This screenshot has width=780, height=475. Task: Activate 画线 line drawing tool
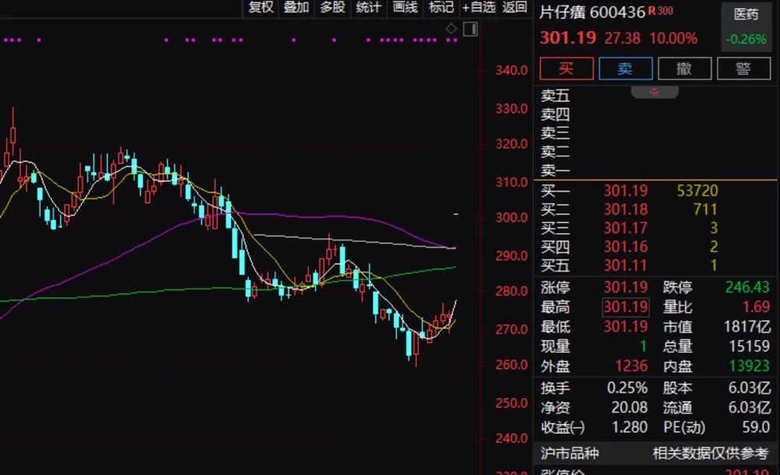tap(405, 8)
